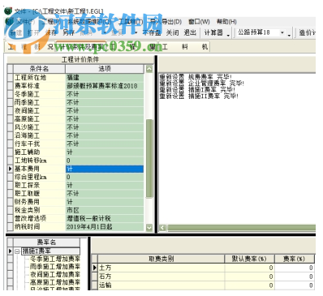Click the 费率(%) cell of 土方 row
323x296 pixels.
[295, 268]
